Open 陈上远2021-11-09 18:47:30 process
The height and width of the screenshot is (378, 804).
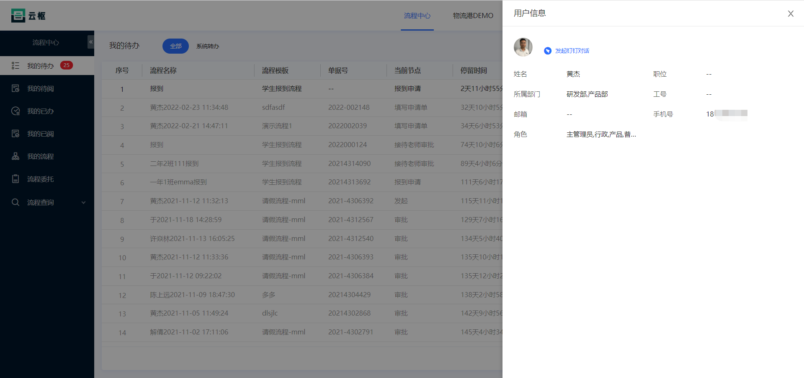click(x=192, y=295)
